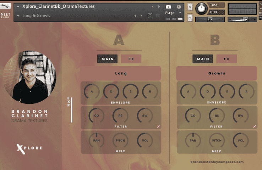
Task: Click the camera snapshot icon
Action: [x=169, y=7]
